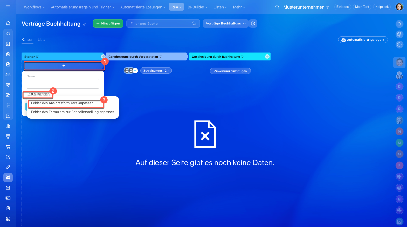The height and width of the screenshot is (227, 407).
Task: Select Felder des Formulars zur Schnellerstellung anpassen
Action: coord(73,112)
